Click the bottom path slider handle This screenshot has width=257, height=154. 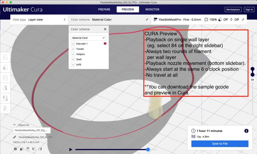coord(148,149)
